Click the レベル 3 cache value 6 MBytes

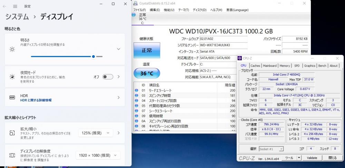point(313,139)
